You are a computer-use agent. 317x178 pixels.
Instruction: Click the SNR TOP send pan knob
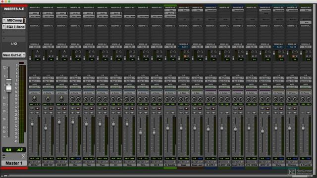pyautogui.click(x=51, y=52)
